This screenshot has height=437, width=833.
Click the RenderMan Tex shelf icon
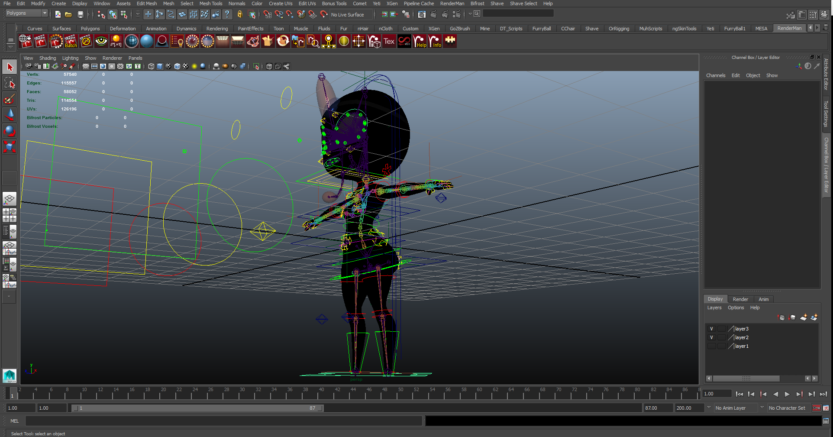click(389, 42)
